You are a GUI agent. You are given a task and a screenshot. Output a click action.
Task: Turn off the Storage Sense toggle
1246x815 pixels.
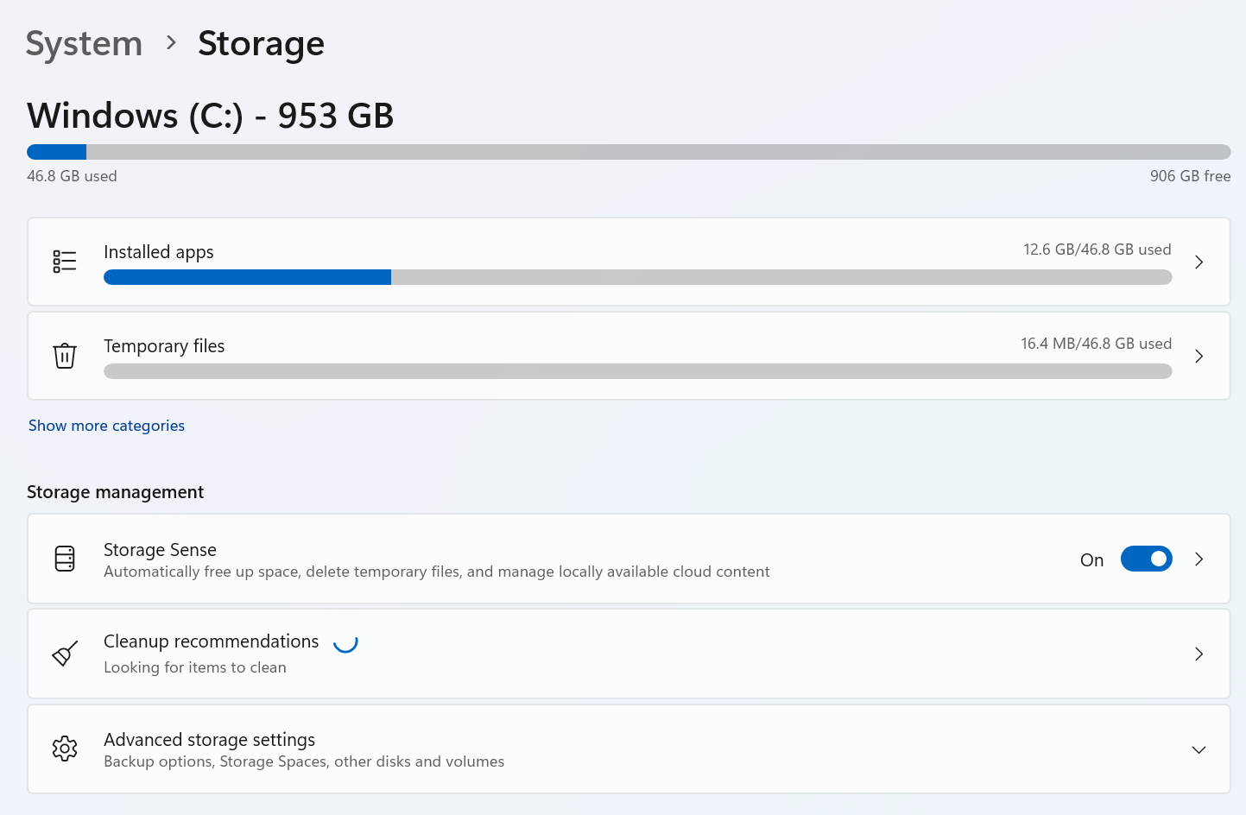(x=1146, y=559)
